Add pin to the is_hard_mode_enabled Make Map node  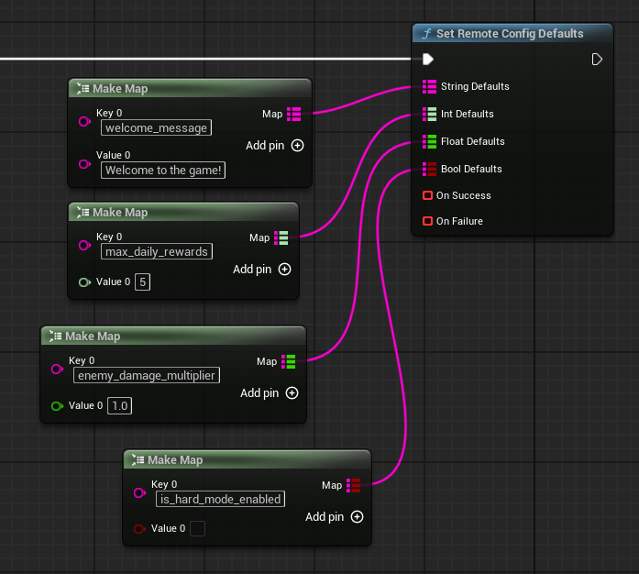pos(358,517)
